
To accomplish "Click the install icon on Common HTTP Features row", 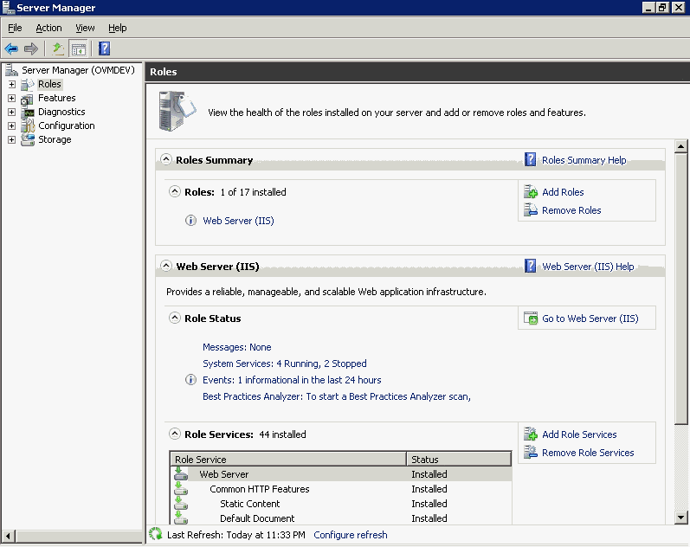I will pos(181,488).
